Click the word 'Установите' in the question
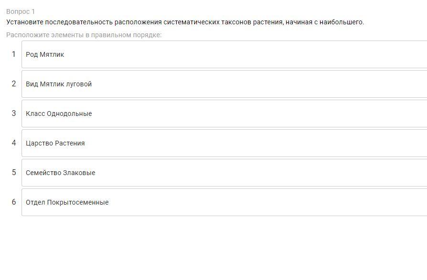The height and width of the screenshot is (280, 427). [25, 22]
